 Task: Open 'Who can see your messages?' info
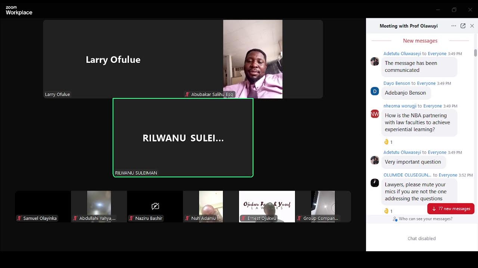point(422,219)
